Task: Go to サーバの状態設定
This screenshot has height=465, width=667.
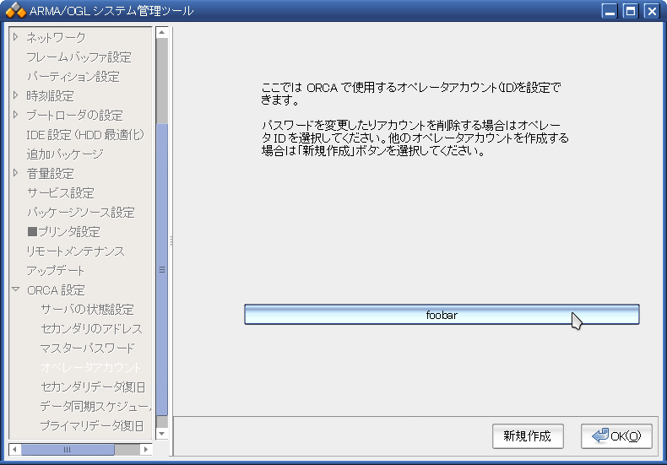Action: [x=87, y=309]
